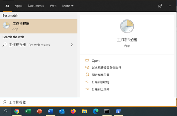
Task: Open Excel from the taskbar
Action: [28, 111]
